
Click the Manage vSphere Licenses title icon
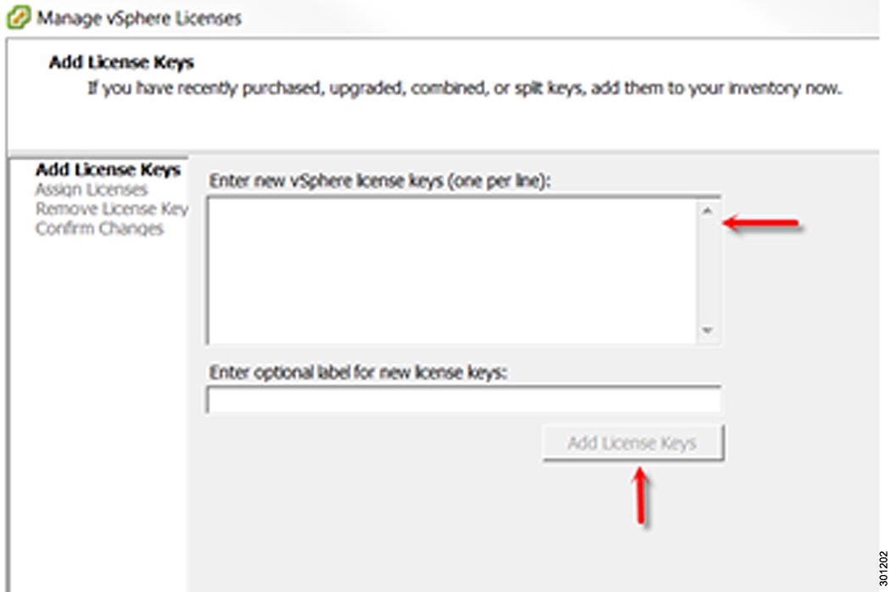tap(18, 17)
